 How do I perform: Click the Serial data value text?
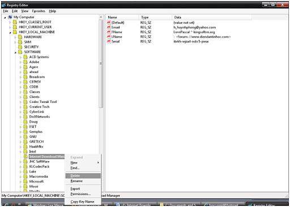[x=191, y=41]
